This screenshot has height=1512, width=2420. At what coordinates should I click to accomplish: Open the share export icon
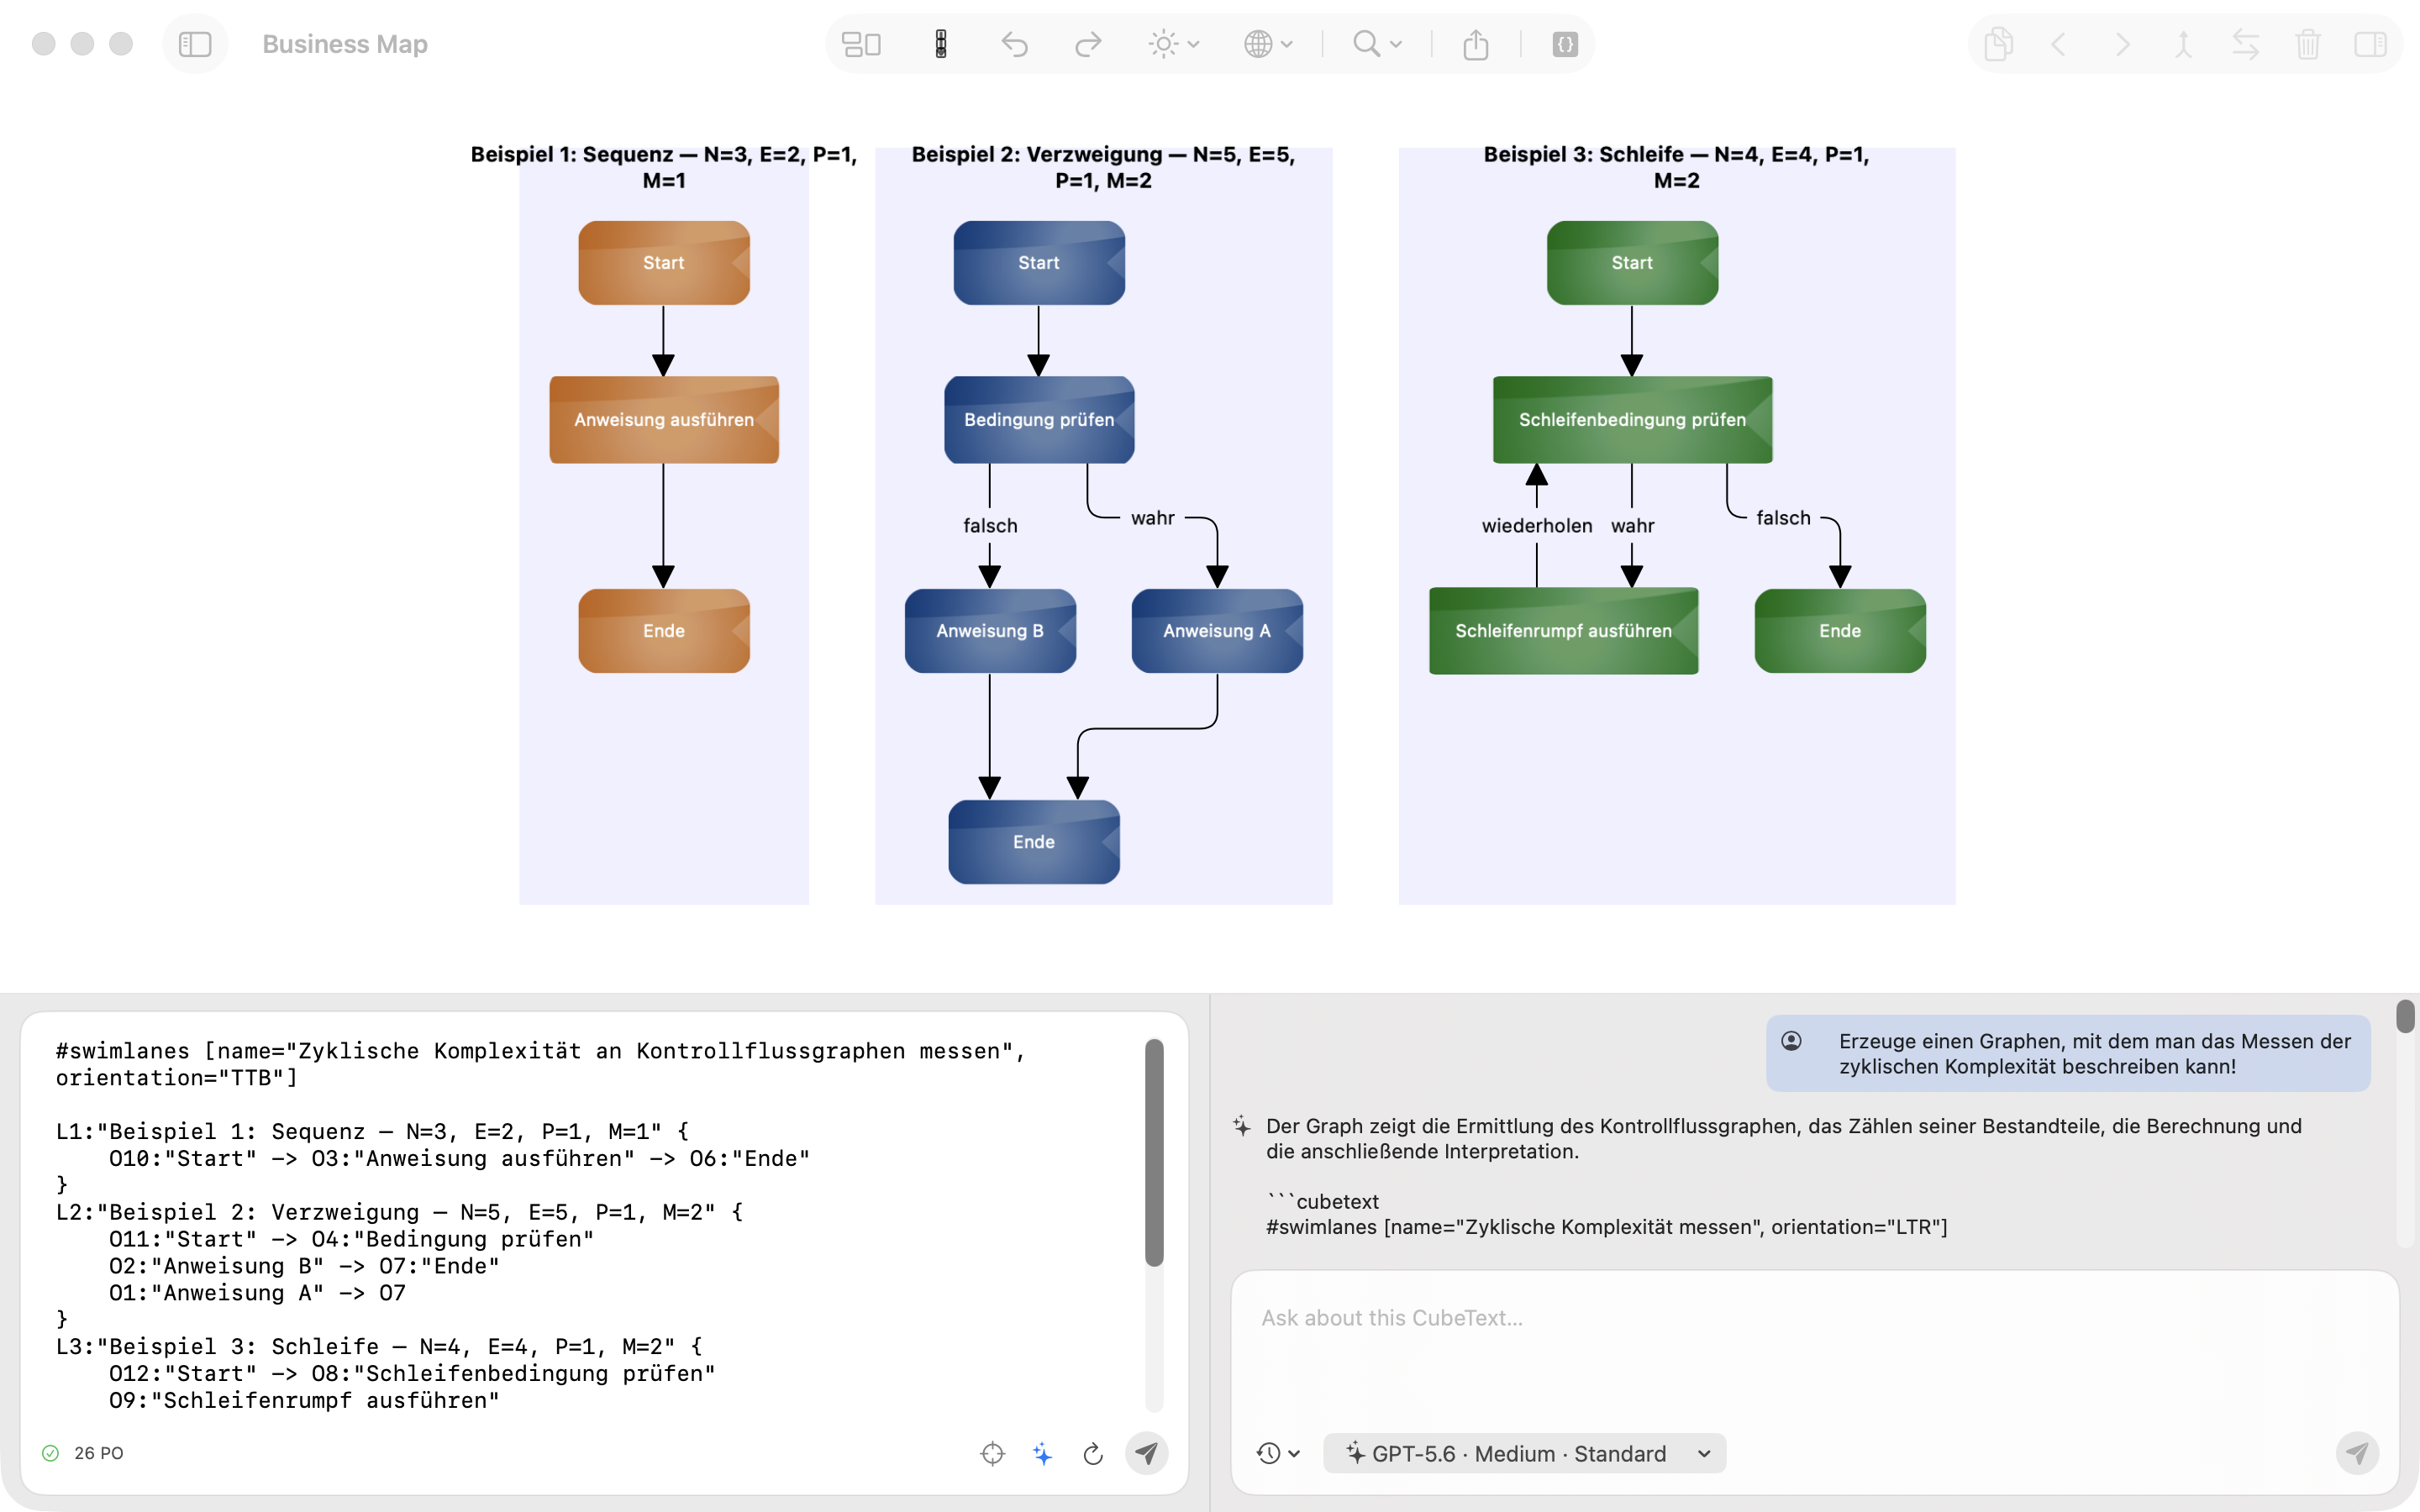pos(1476,44)
